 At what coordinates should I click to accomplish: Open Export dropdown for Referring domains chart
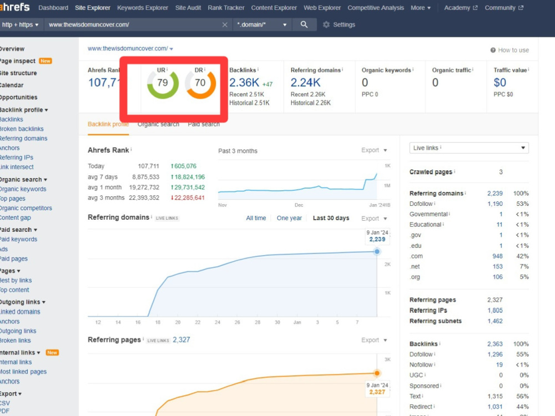point(374,219)
